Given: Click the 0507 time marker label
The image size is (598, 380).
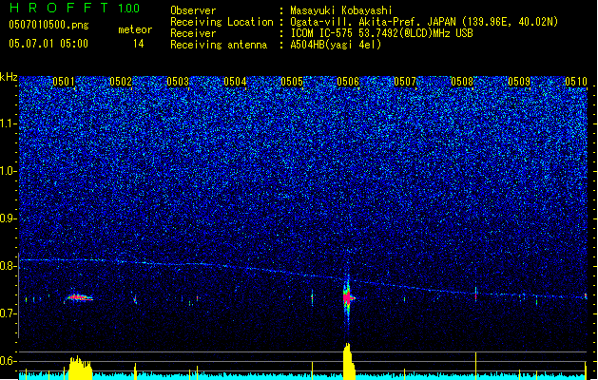Looking at the screenshot, I should tap(405, 82).
